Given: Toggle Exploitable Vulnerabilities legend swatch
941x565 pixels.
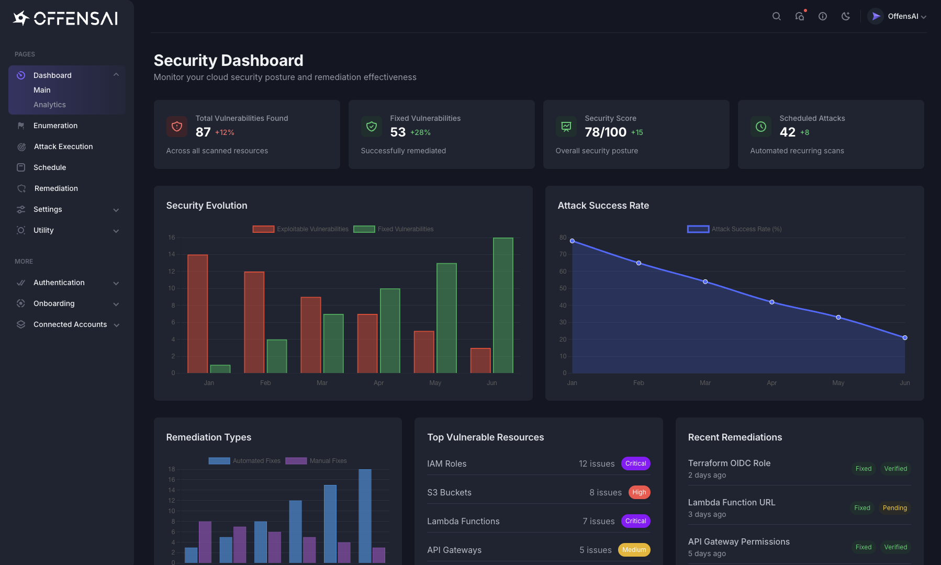Looking at the screenshot, I should point(263,229).
